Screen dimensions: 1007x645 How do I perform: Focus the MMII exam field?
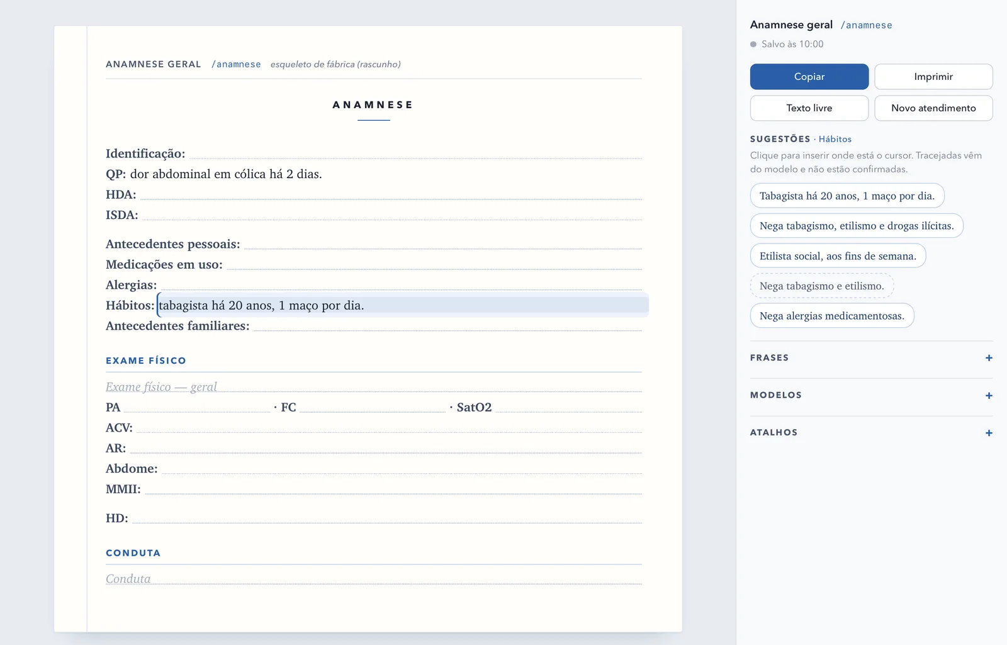pyautogui.click(x=393, y=490)
